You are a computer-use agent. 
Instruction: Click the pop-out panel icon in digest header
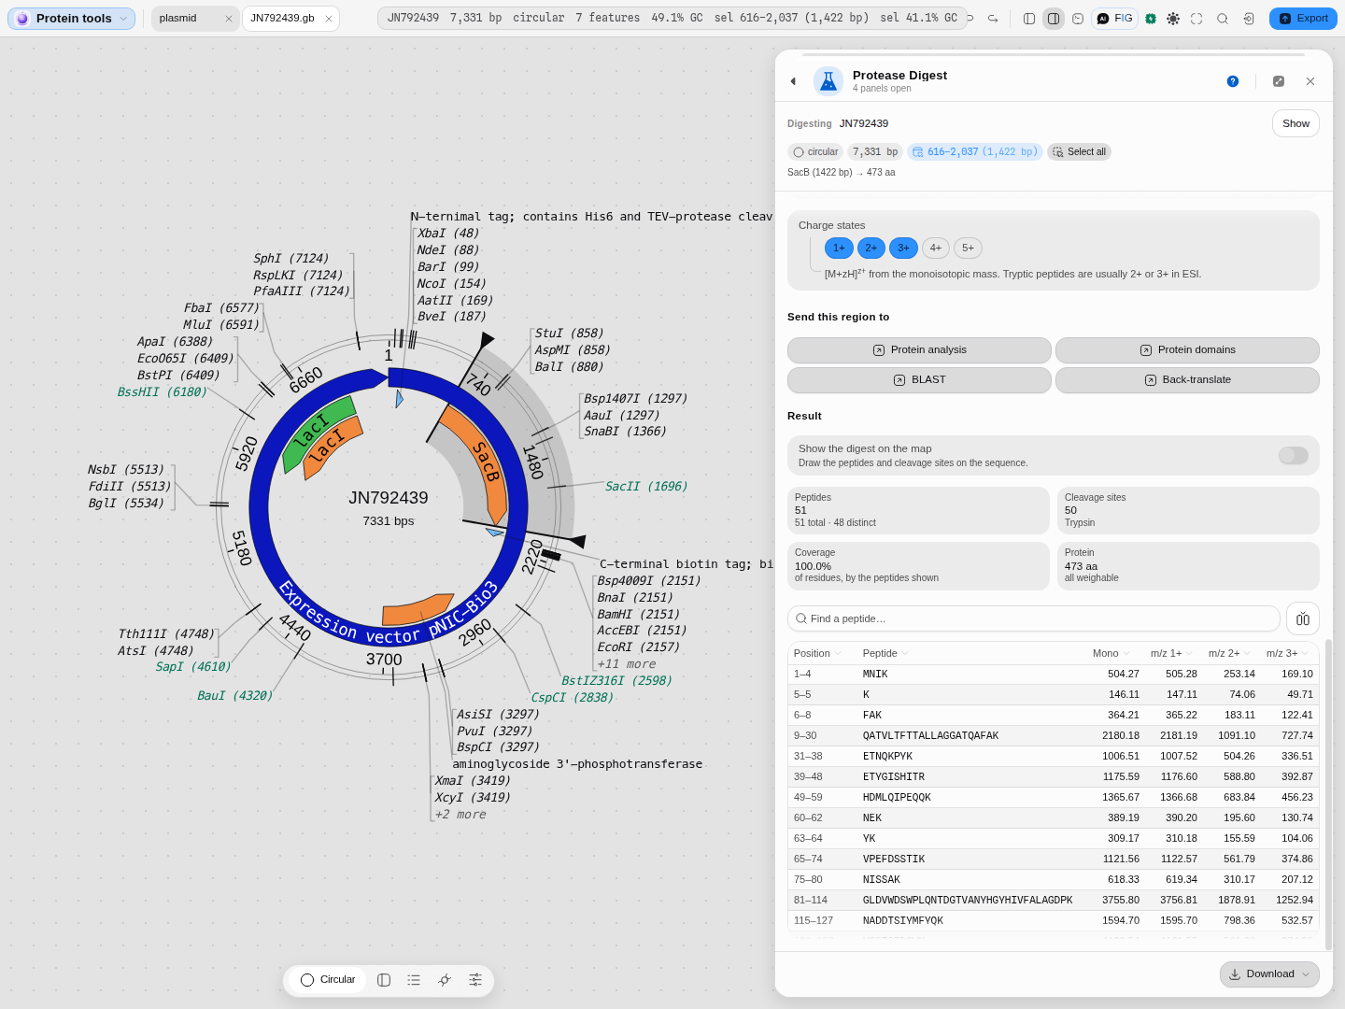[x=1279, y=81]
